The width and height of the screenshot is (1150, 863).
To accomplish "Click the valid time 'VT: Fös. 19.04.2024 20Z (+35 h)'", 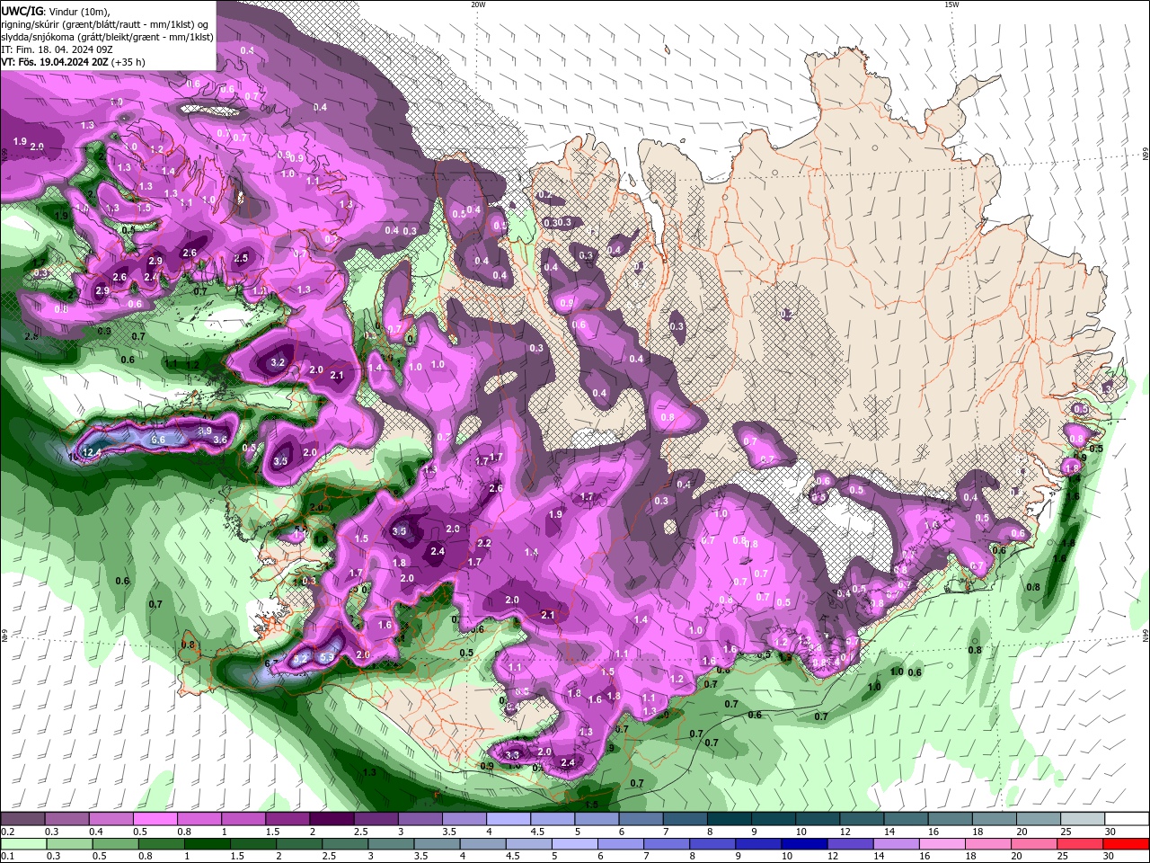I will [73, 62].
